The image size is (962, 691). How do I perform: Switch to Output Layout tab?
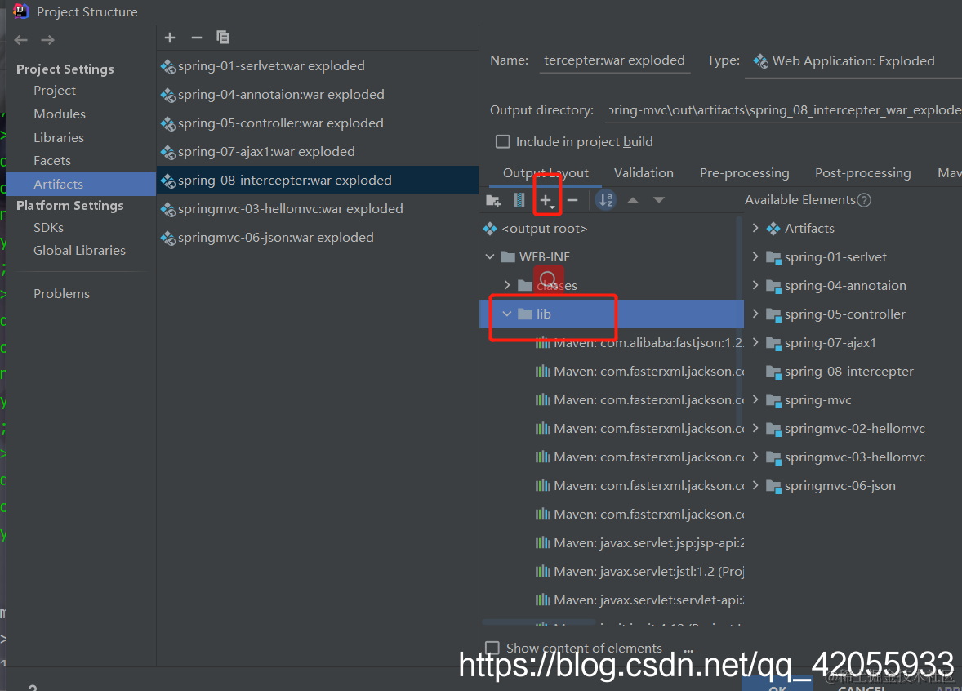point(546,173)
